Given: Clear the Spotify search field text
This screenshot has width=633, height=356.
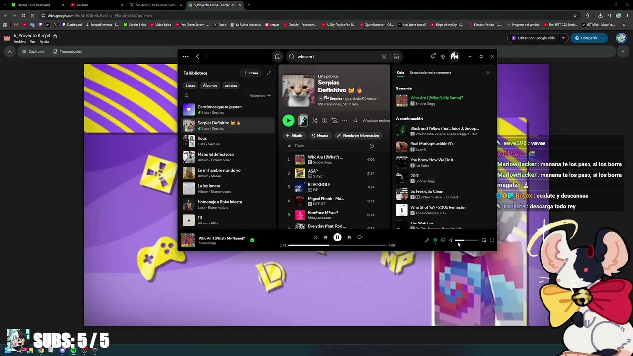Looking at the screenshot, I should click(384, 57).
